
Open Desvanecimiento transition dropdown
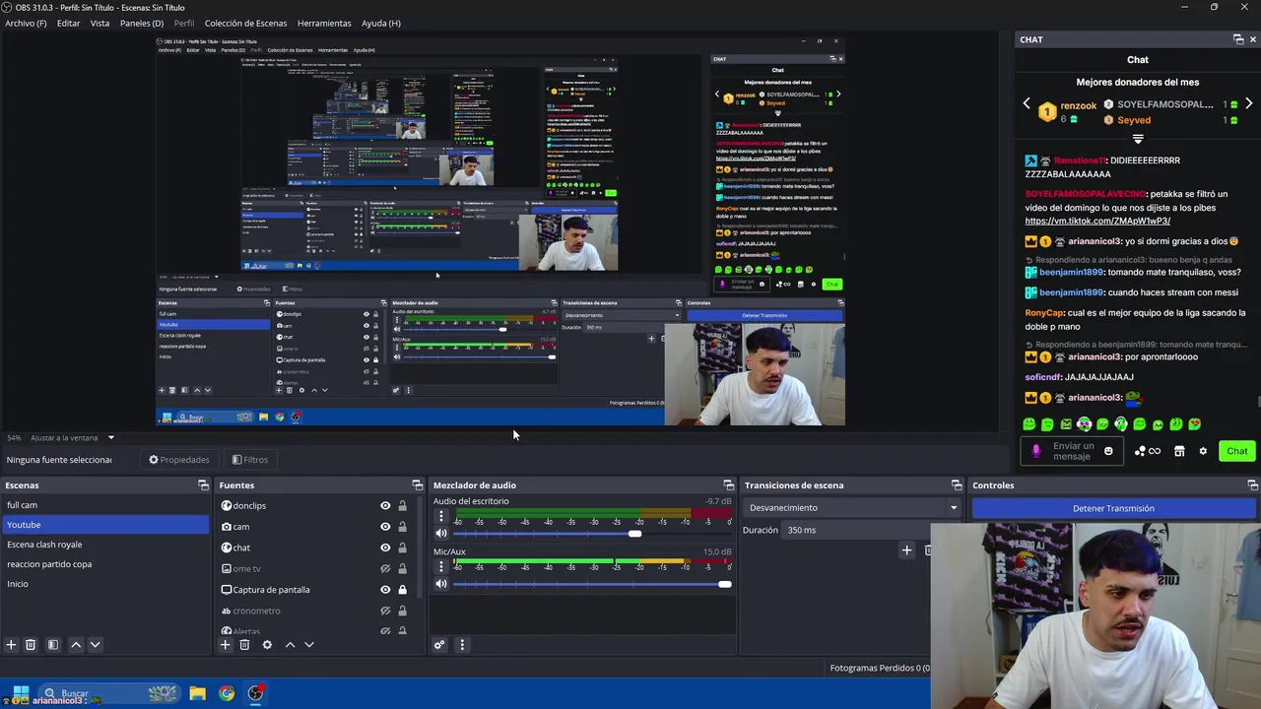852,508
